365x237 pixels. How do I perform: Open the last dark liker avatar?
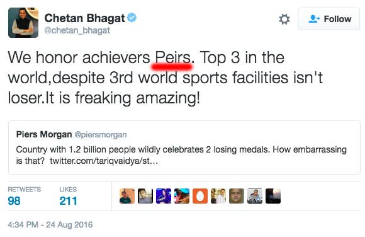(x=273, y=196)
